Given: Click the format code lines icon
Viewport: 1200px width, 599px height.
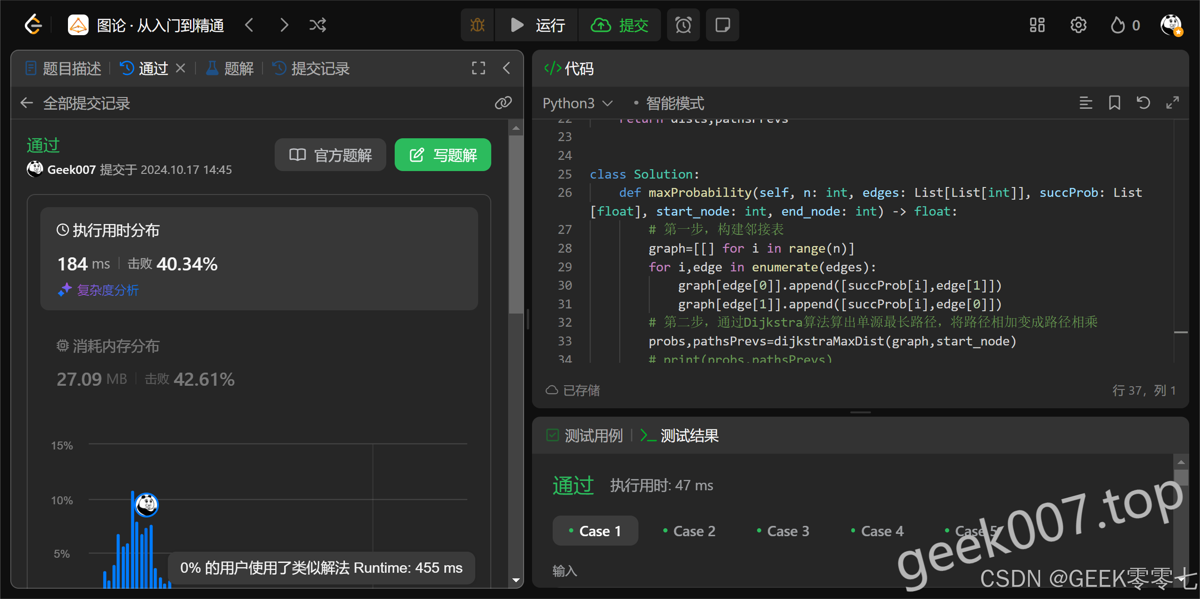Looking at the screenshot, I should [1086, 103].
